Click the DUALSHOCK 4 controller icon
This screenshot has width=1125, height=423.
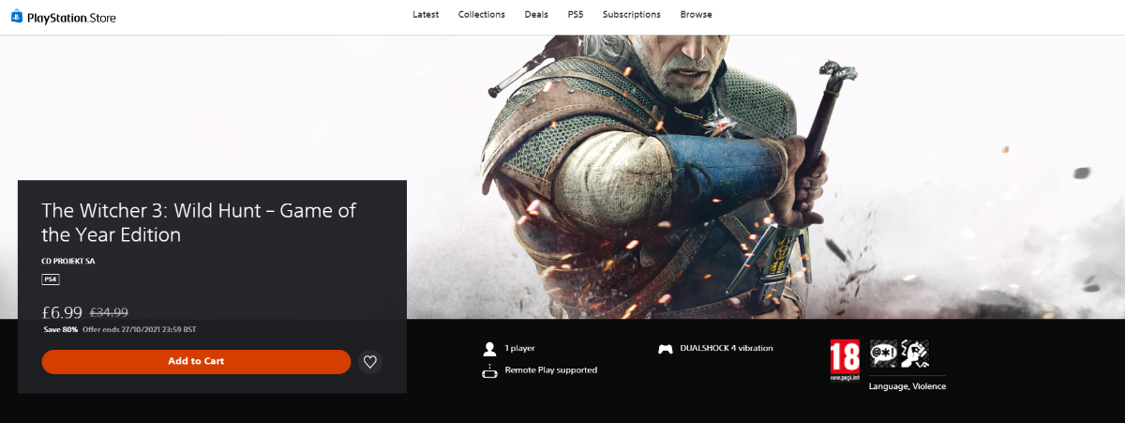pyautogui.click(x=666, y=349)
